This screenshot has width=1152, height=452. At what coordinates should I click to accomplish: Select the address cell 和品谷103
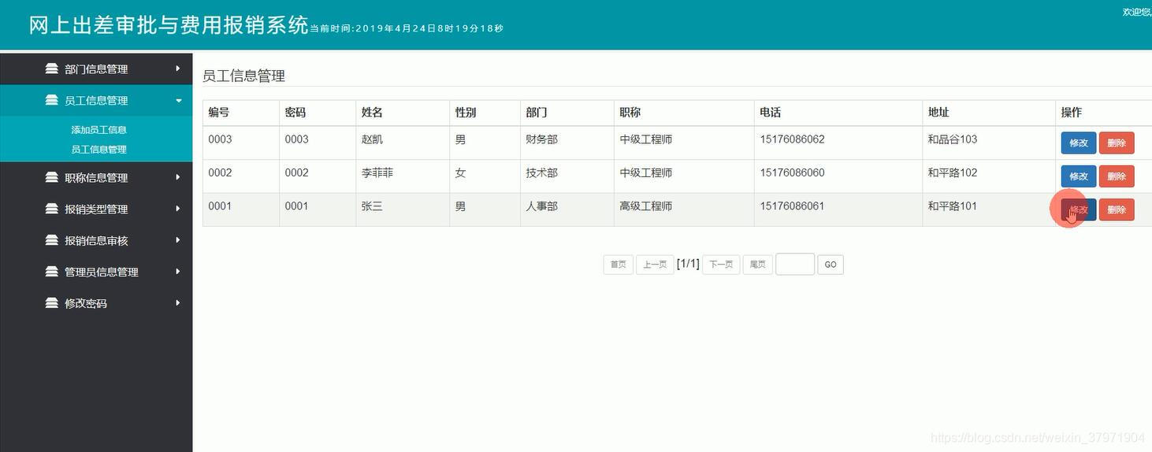click(x=953, y=139)
